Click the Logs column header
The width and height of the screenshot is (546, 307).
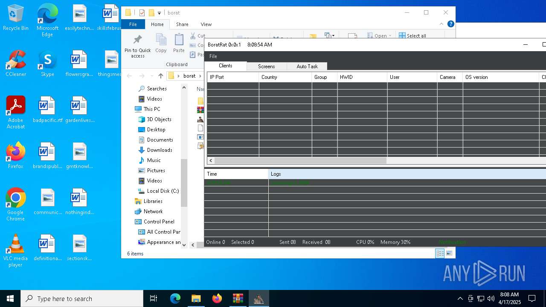coord(407,174)
